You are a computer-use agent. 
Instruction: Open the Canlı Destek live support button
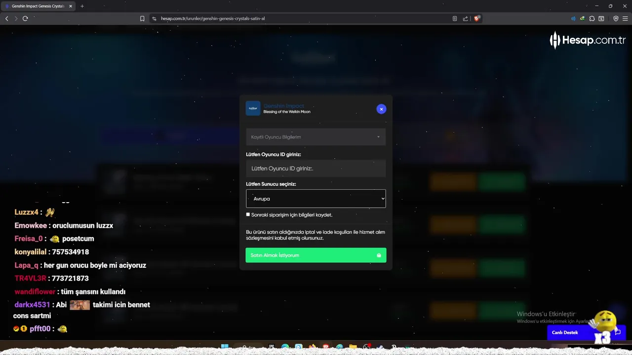click(x=586, y=332)
